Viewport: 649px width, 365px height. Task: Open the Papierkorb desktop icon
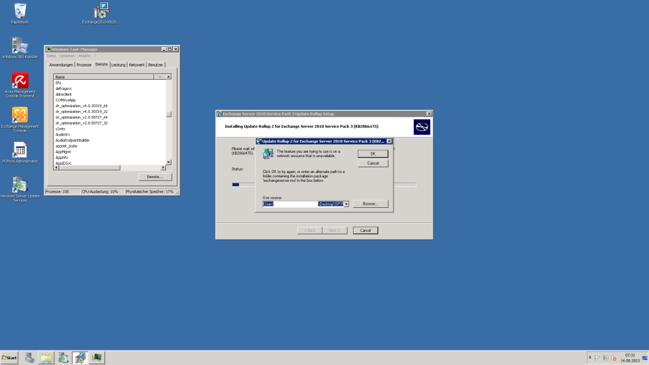click(20, 13)
